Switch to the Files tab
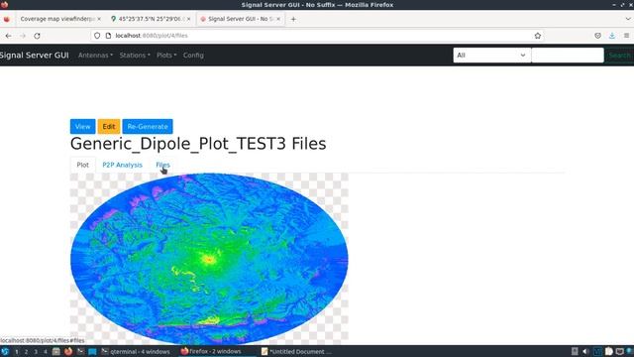 (x=162, y=165)
